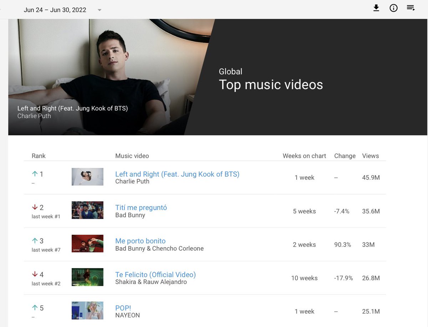Download the chart data via download icon
428x327 pixels.
(376, 8)
